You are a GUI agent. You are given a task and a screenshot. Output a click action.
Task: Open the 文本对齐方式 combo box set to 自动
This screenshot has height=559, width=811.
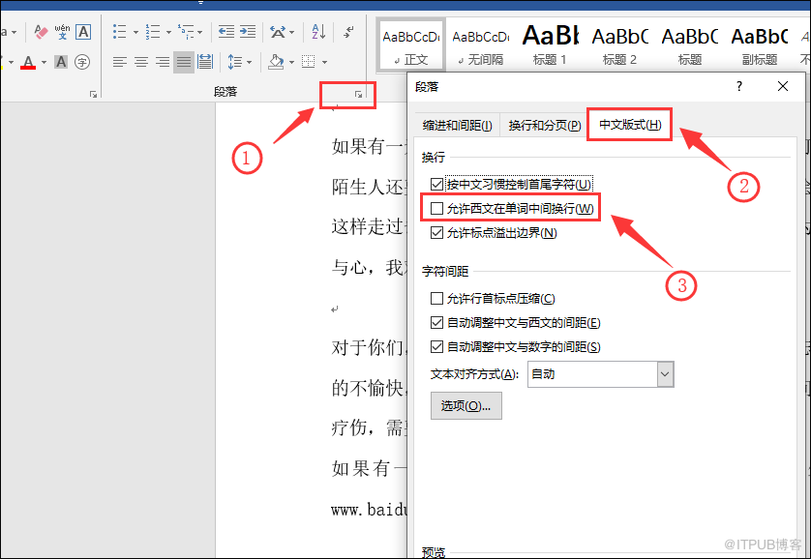tap(600, 374)
